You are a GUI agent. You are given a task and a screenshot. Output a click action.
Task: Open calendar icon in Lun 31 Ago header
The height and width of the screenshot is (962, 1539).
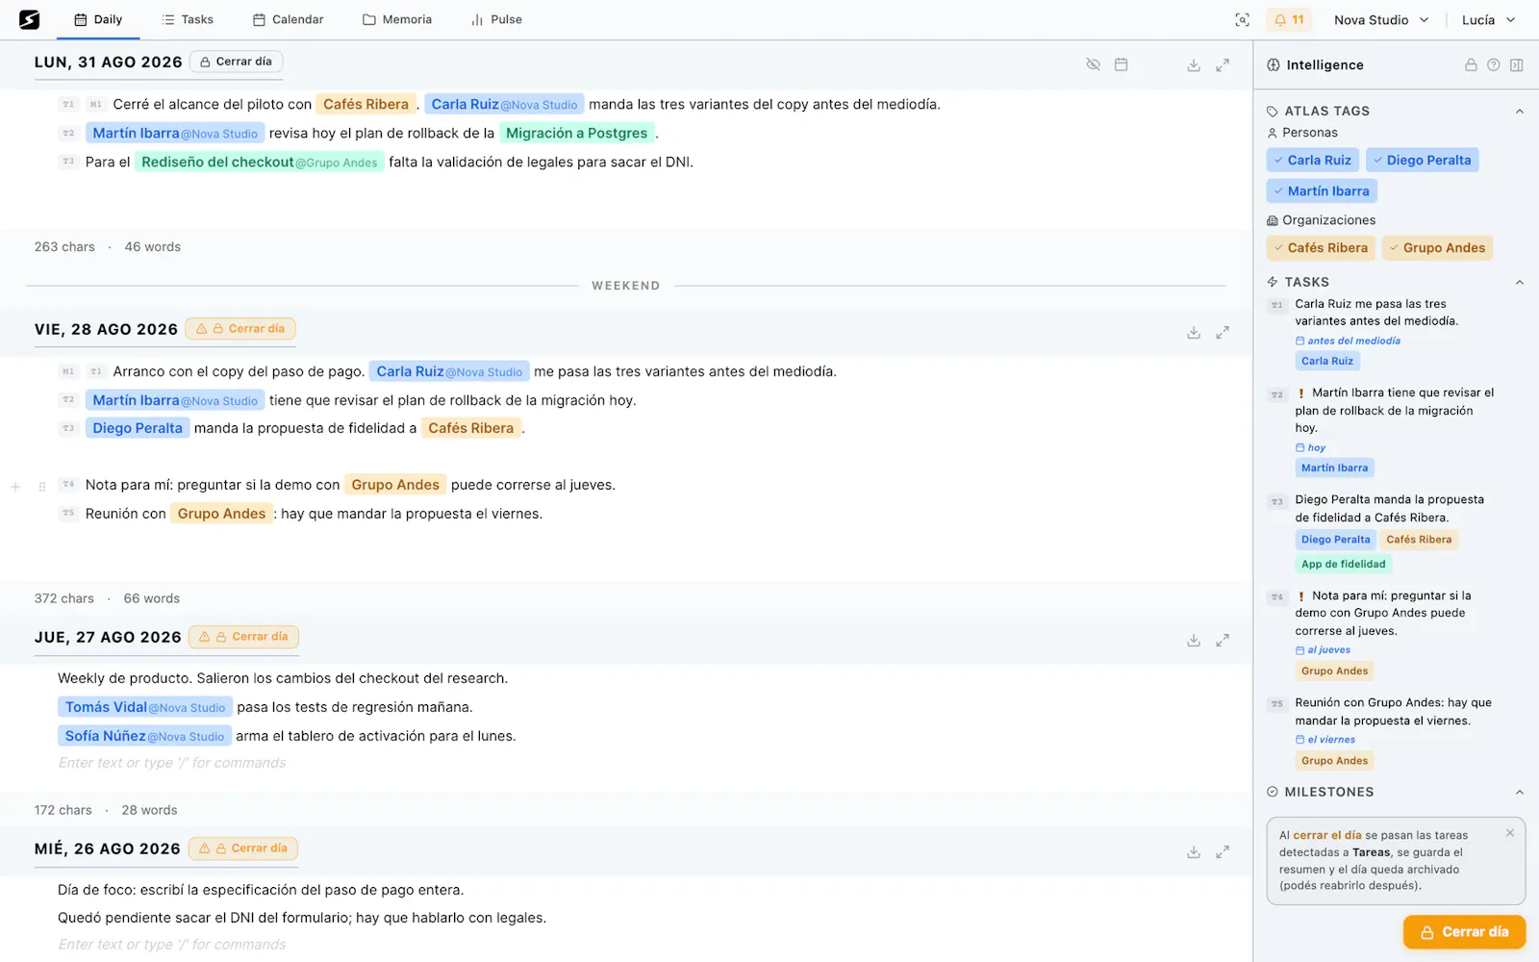point(1121,64)
